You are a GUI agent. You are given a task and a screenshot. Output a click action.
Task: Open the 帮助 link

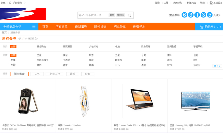coord(202,3)
